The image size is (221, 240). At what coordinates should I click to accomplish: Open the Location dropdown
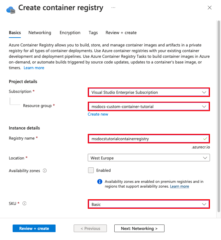[x=148, y=158]
